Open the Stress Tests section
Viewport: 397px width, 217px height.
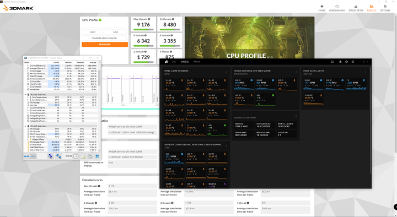coord(356,8)
